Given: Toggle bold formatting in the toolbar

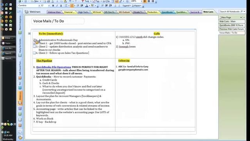Looking at the screenshot, I should coord(53,5).
